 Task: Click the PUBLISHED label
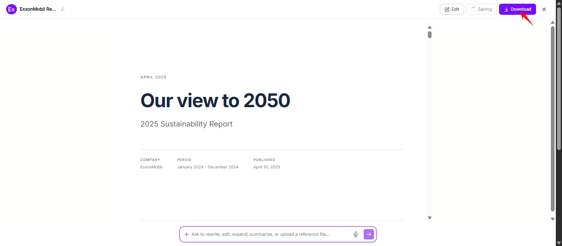[x=264, y=160]
